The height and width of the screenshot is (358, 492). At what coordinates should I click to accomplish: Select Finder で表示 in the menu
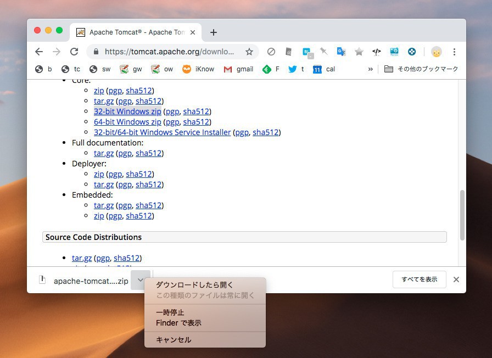point(205,323)
